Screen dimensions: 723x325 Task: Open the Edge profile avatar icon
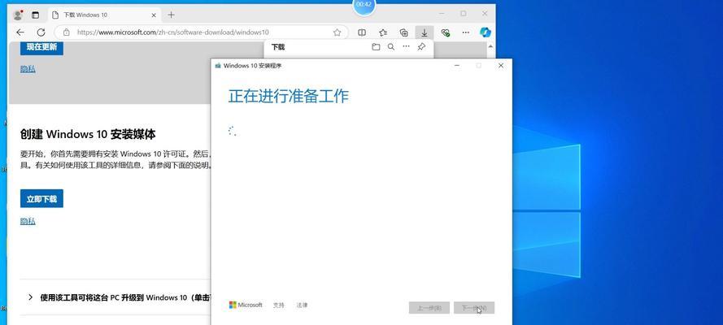click(x=18, y=15)
